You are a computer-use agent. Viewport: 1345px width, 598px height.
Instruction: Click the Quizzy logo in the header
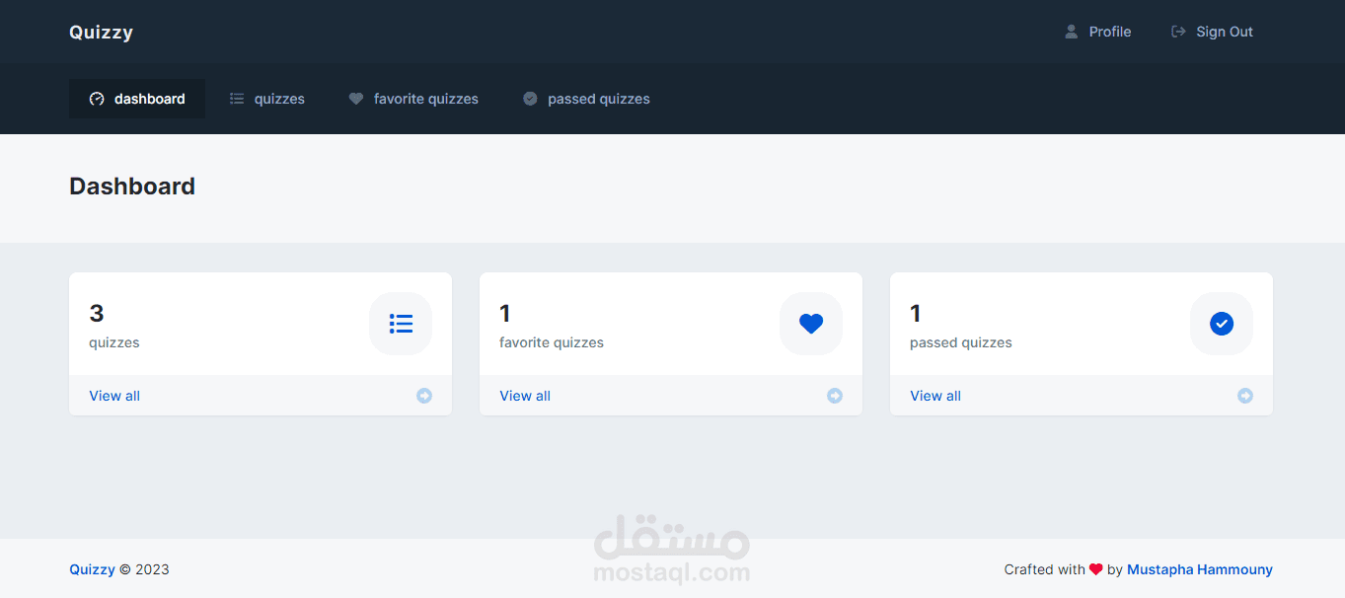coord(101,32)
